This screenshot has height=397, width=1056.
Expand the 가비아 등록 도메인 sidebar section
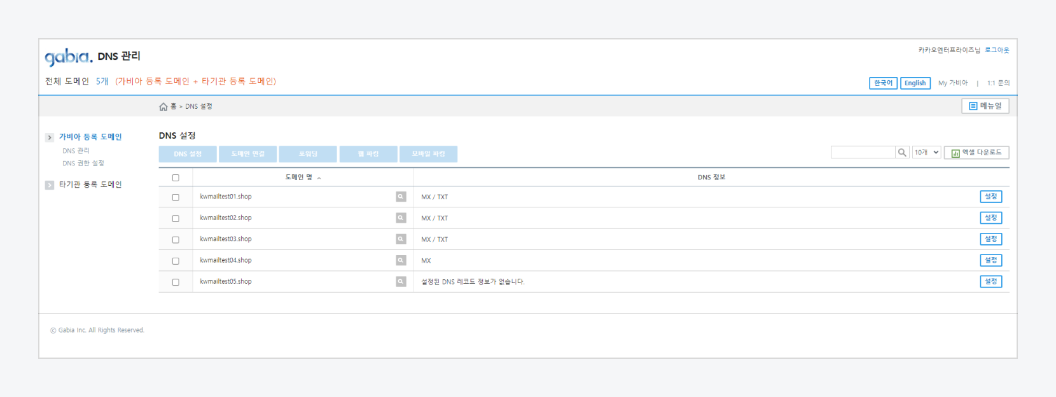(50, 137)
